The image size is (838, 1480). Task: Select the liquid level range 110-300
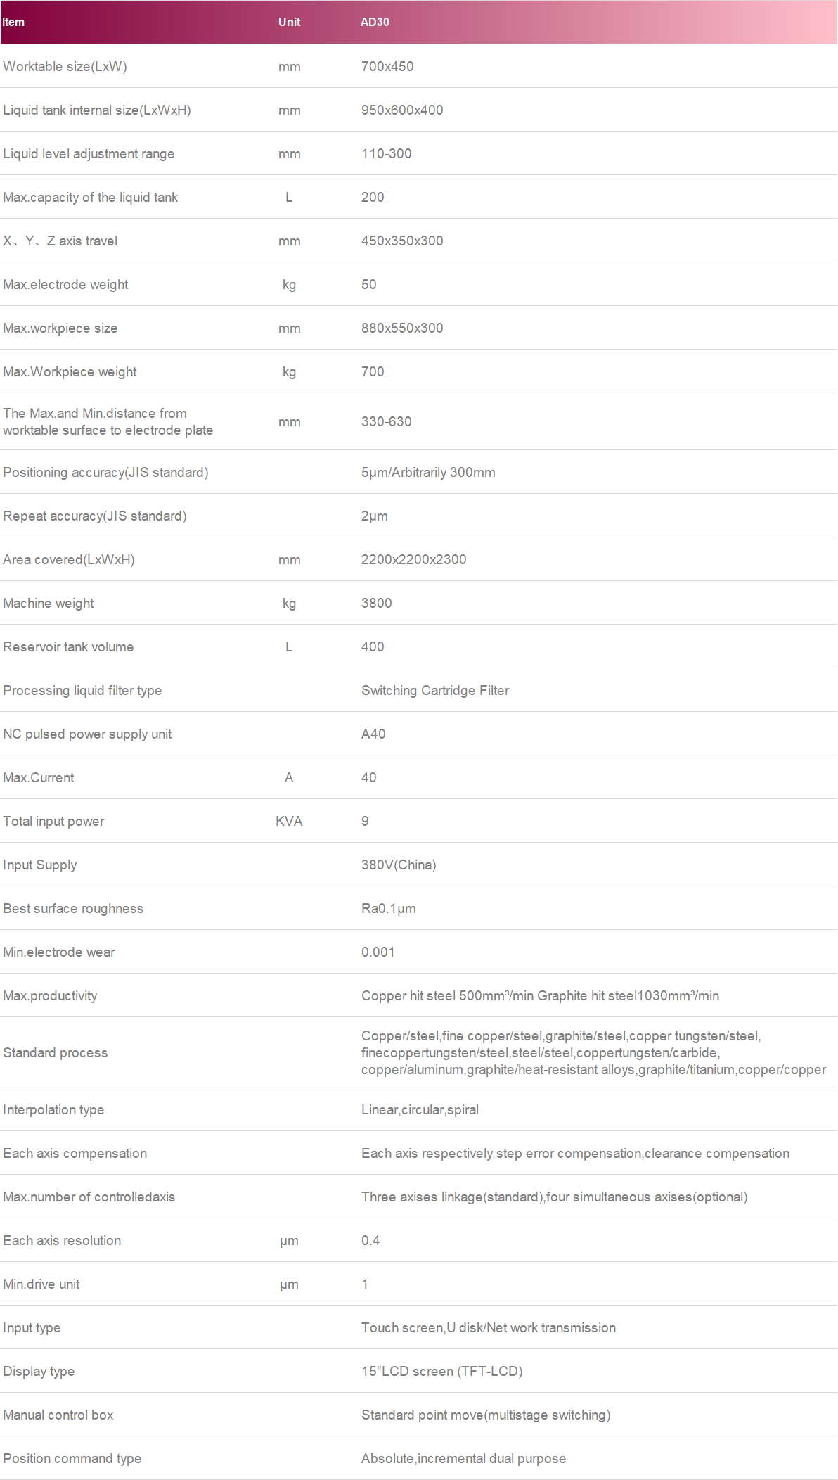tap(387, 154)
